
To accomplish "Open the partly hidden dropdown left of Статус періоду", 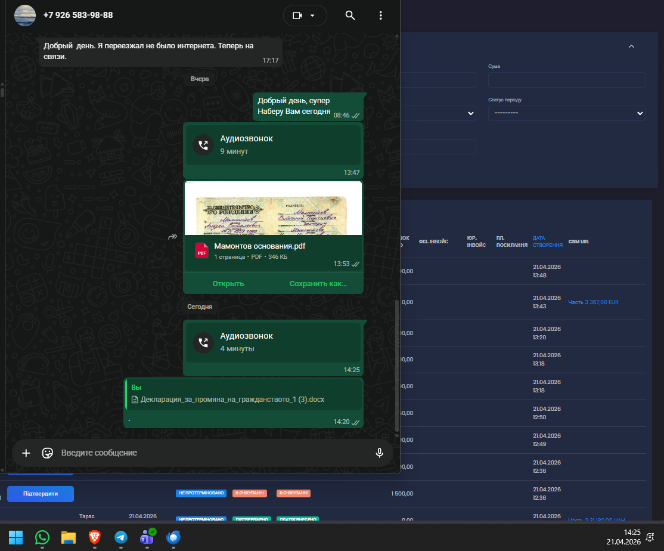I will click(x=438, y=113).
